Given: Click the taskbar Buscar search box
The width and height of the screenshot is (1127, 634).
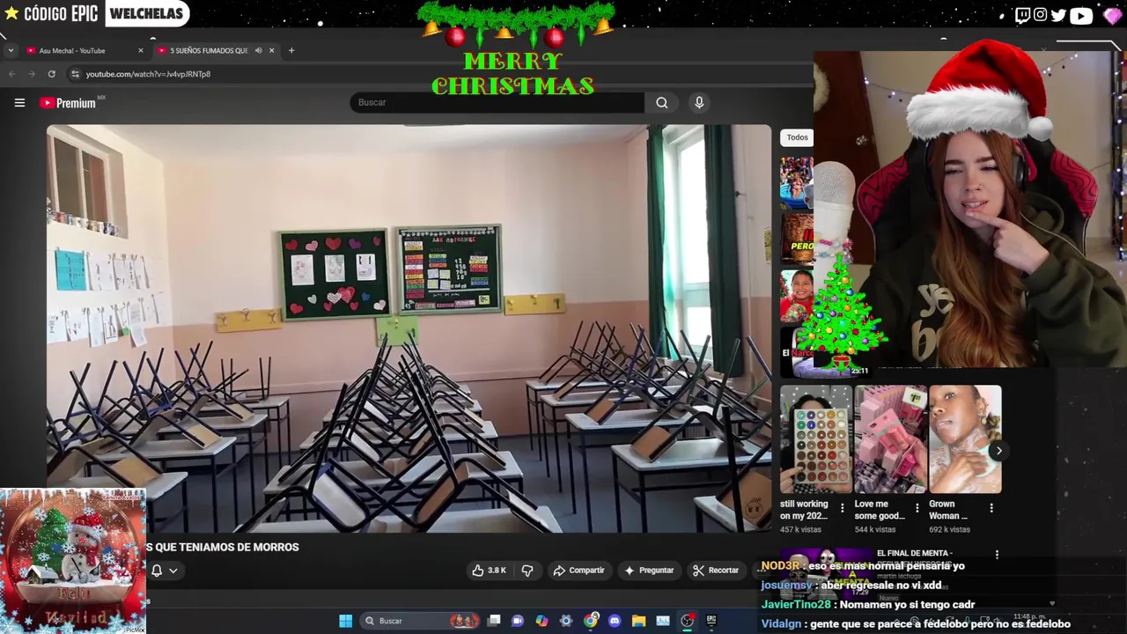Looking at the screenshot, I should [419, 621].
